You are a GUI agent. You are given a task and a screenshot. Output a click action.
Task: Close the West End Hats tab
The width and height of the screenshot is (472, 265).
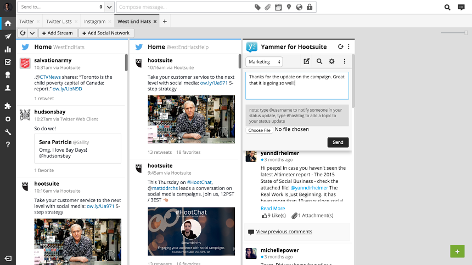pos(155,22)
